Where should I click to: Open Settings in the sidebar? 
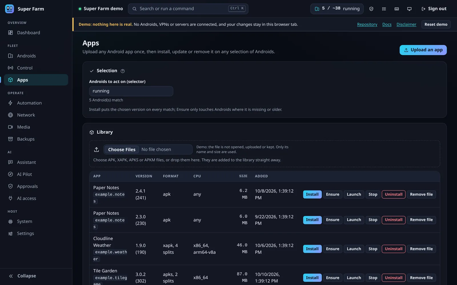click(36, 233)
